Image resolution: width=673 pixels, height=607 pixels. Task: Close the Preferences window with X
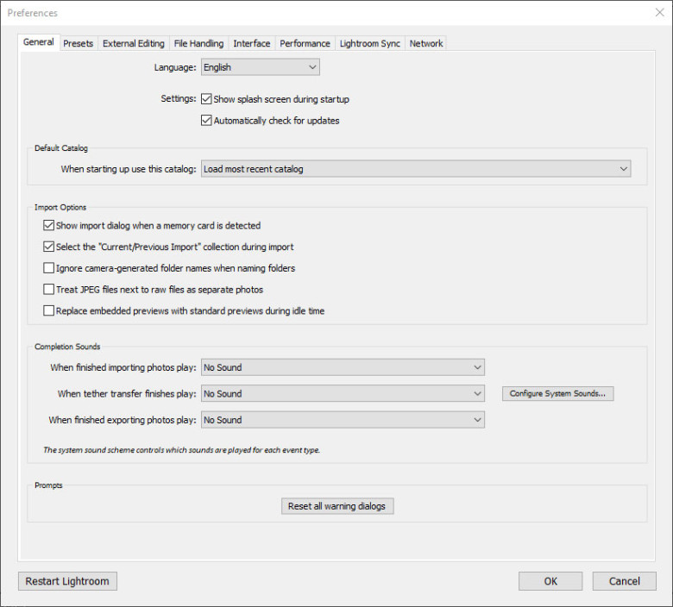click(x=660, y=12)
